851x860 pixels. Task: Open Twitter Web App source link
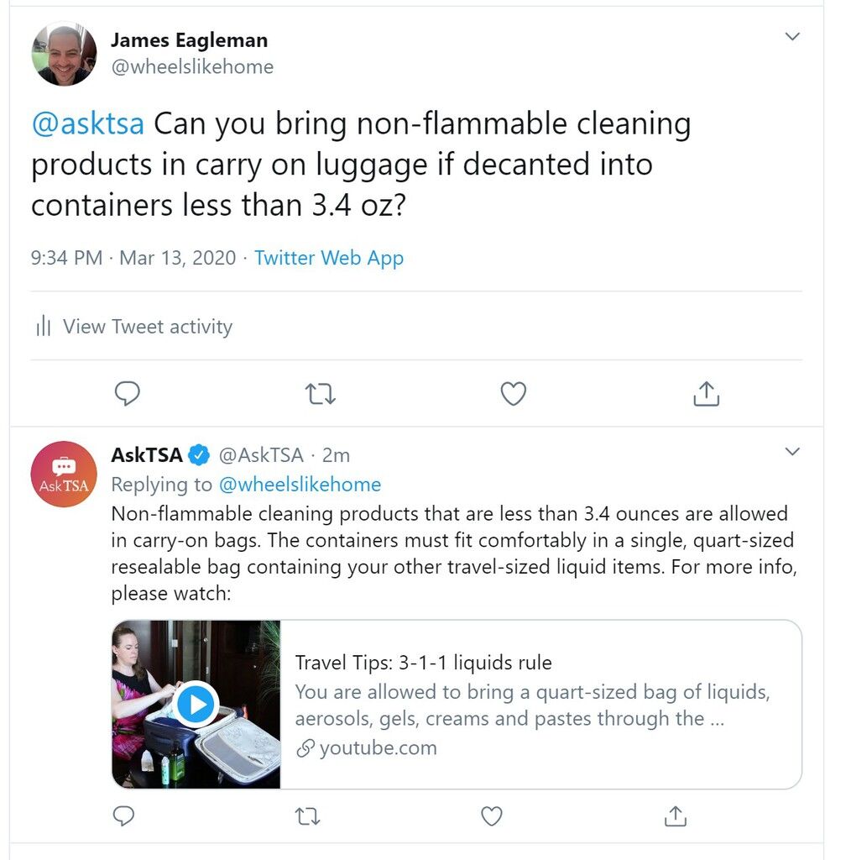[329, 258]
